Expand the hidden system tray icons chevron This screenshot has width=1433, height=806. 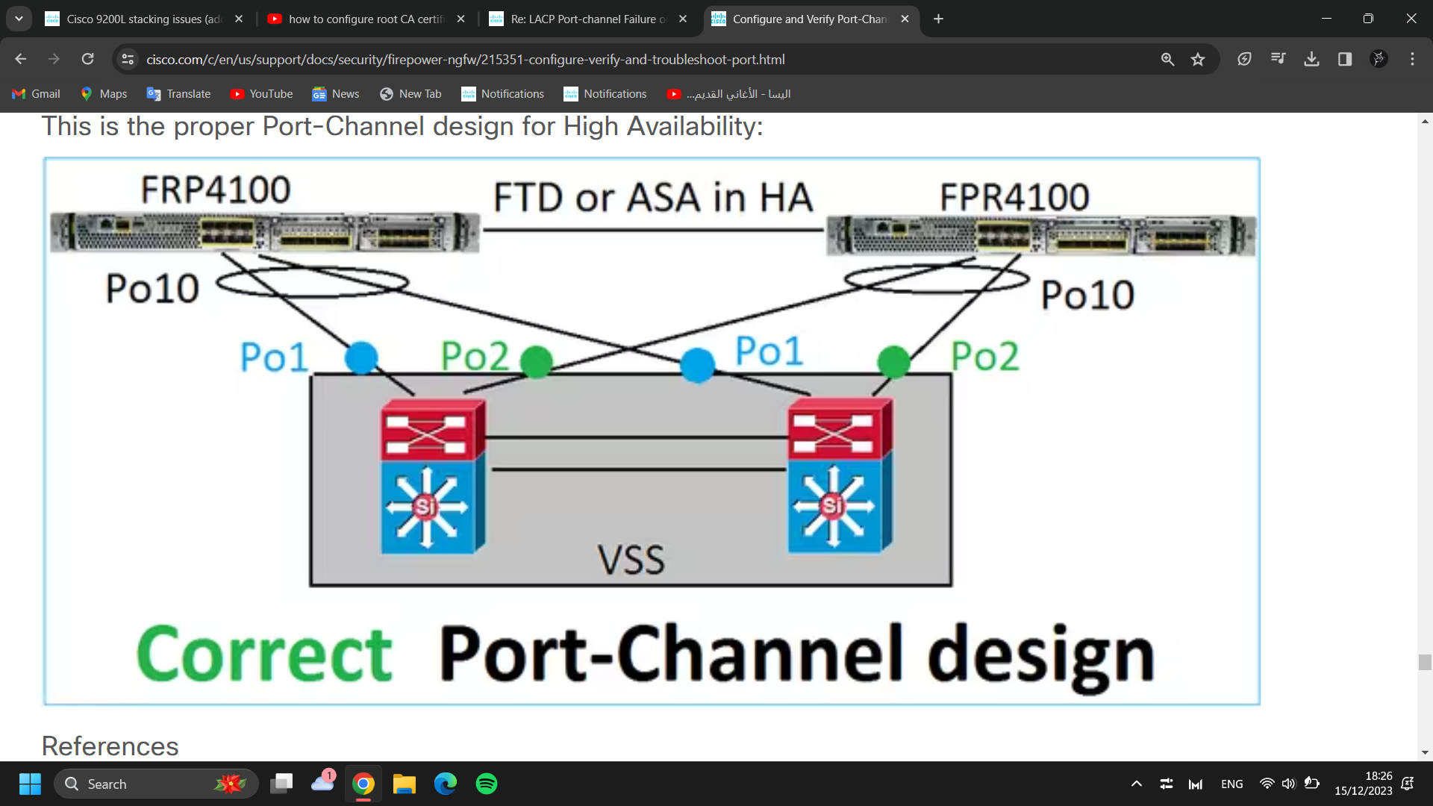click(x=1136, y=784)
